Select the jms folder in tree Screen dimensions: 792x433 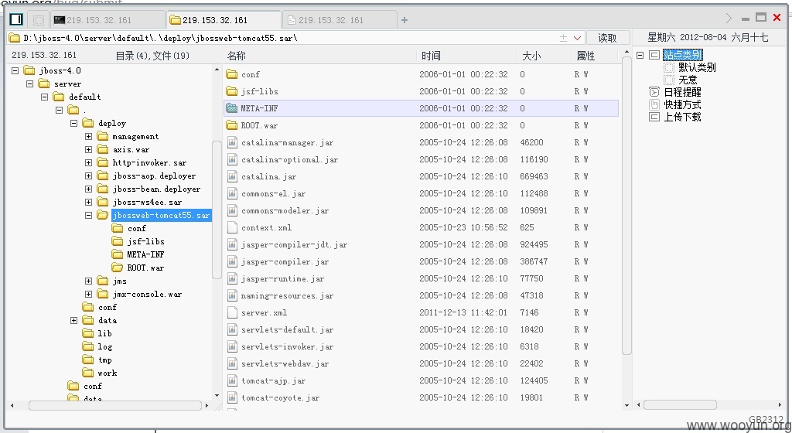pyautogui.click(x=120, y=281)
